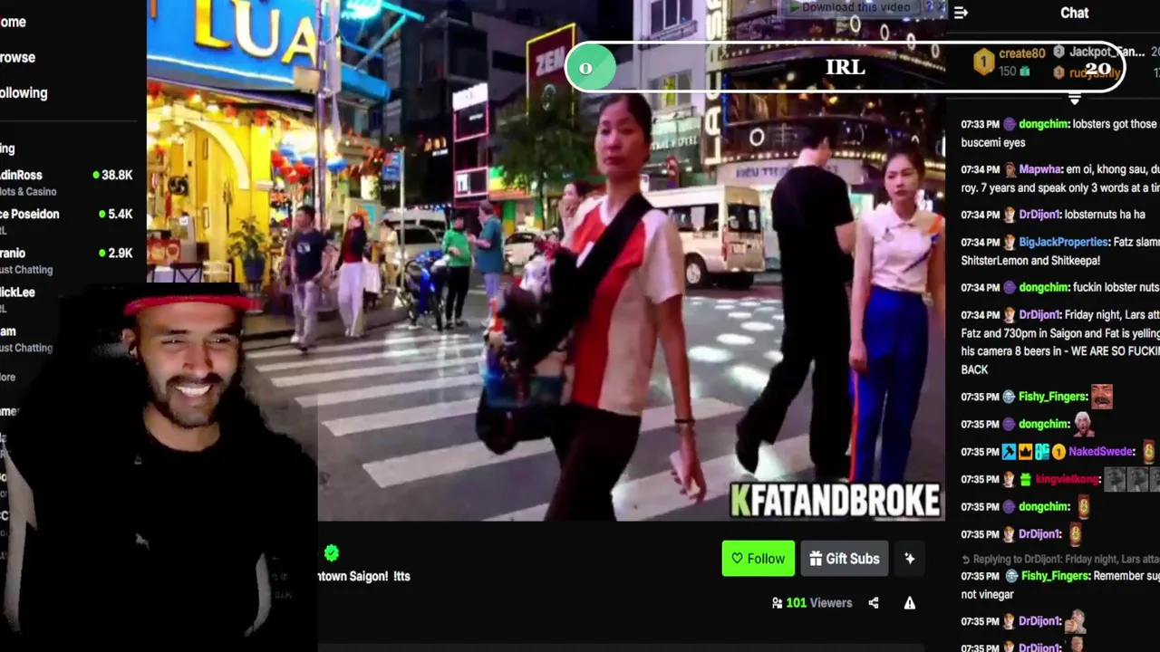This screenshot has height=652, width=1160.
Task: Click the gold rank 1 hexagon badge
Action: 983,62
